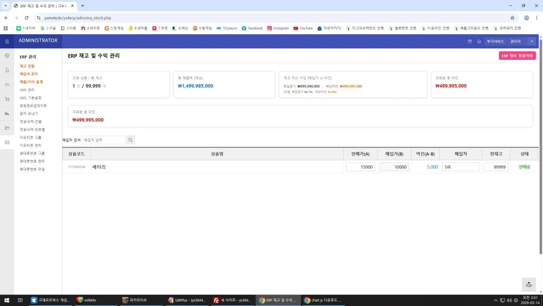The image size is (543, 306).
Task: Click the page vertical scrollbar
Action: click(x=541, y=146)
